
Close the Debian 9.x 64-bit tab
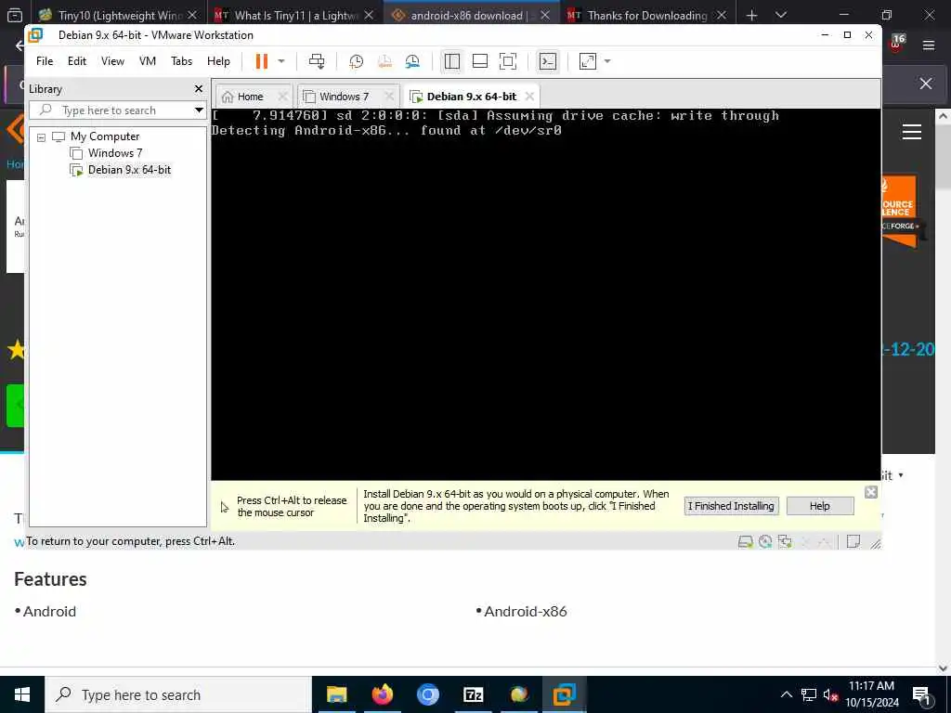[x=529, y=97]
